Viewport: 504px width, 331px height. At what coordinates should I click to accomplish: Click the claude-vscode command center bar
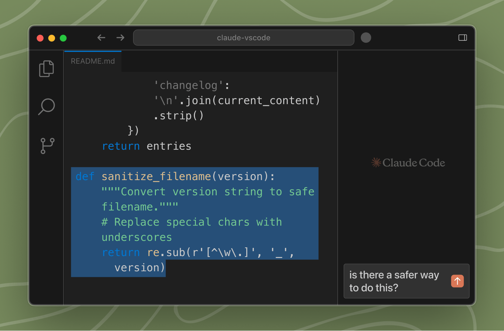click(244, 38)
